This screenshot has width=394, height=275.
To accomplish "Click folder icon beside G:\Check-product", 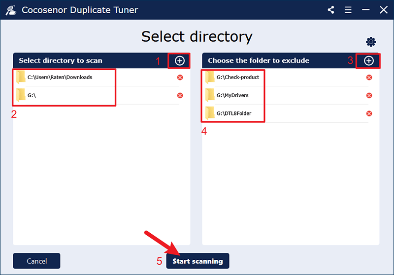I will (x=210, y=77).
